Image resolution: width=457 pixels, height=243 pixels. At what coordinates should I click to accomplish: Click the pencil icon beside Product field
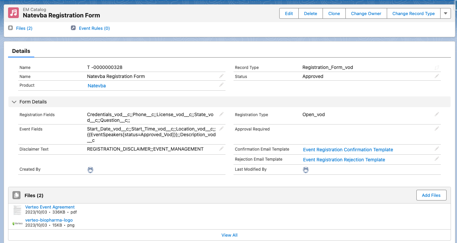click(221, 85)
